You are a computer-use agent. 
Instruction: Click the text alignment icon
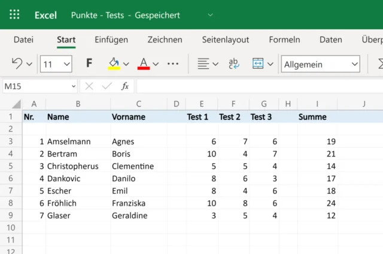(203, 63)
